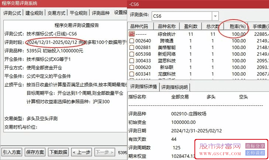269x160 pixels.
Task: Select the 新炬网络 name cell
Action: click(x=166, y=54)
